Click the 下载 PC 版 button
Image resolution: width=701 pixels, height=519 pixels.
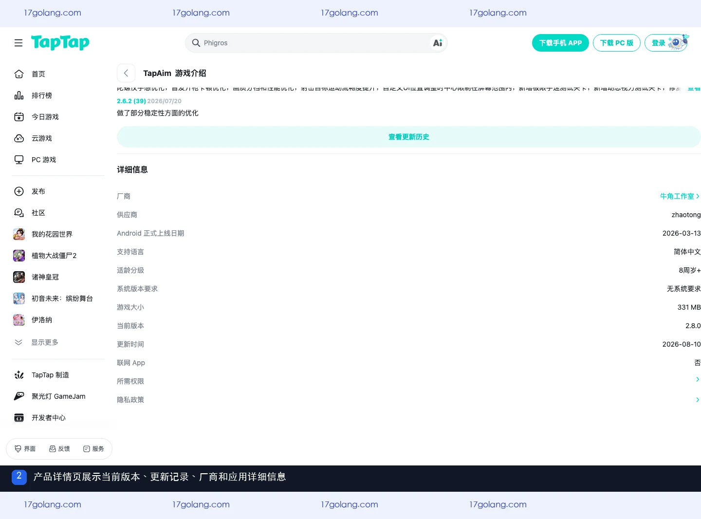(616, 43)
